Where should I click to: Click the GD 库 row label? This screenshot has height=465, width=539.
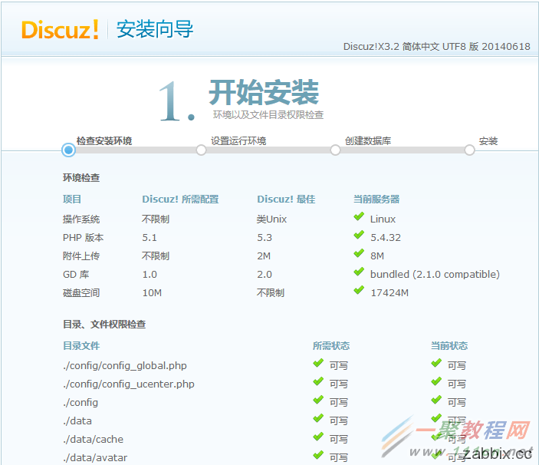[76, 275]
